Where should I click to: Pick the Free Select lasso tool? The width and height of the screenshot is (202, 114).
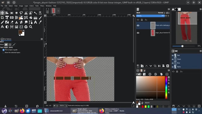[21, 13]
